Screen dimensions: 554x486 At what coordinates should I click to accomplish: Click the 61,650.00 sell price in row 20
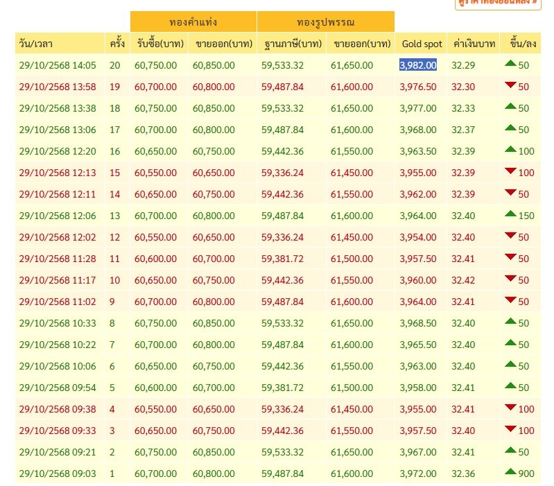[x=352, y=65]
